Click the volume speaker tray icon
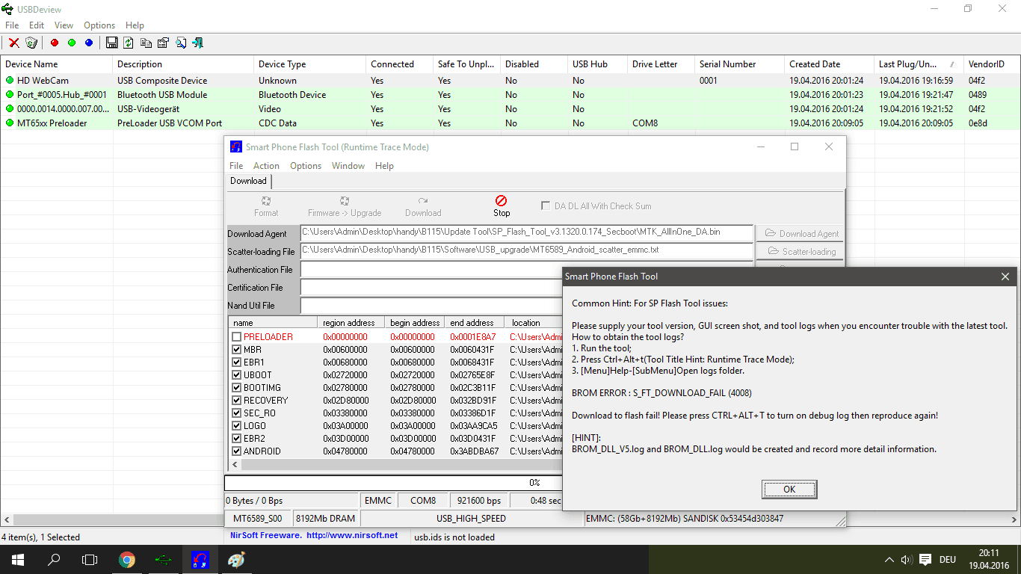The image size is (1021, 574). 907,559
